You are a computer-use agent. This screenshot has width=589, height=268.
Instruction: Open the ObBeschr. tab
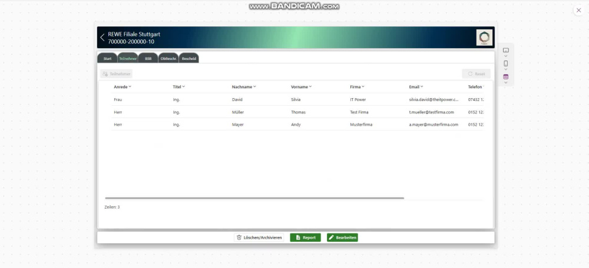(x=168, y=58)
